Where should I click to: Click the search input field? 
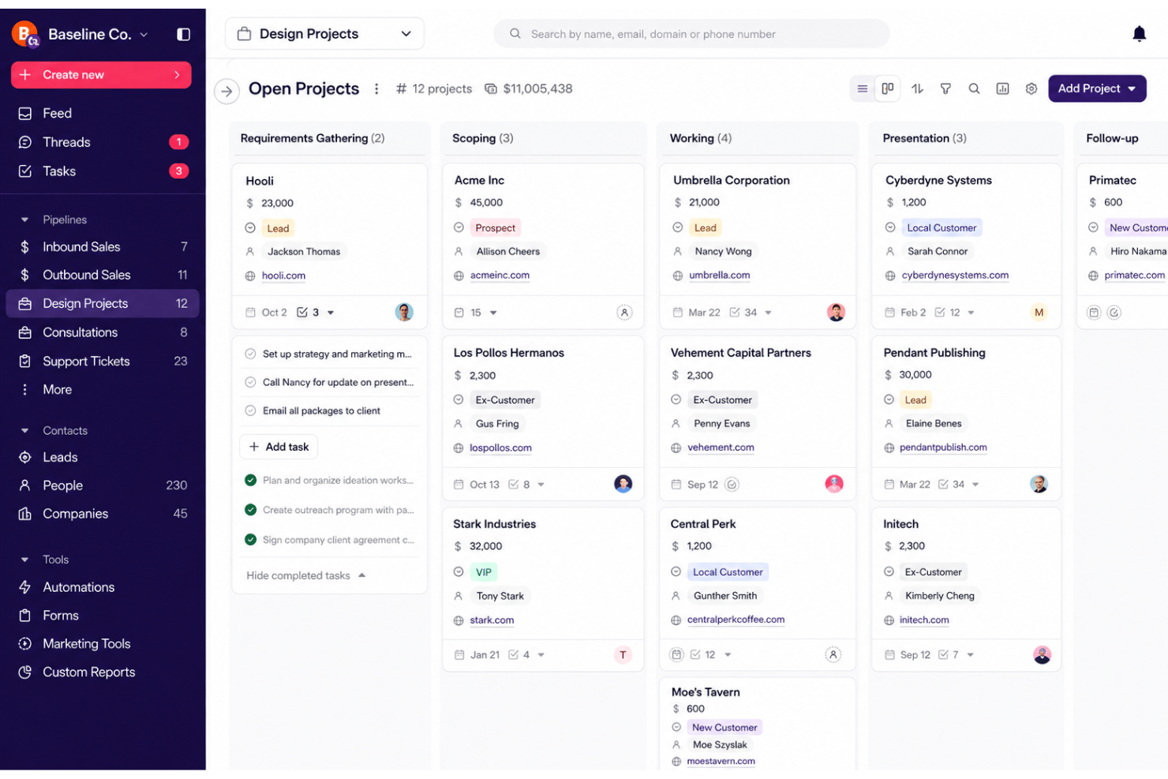691,34
